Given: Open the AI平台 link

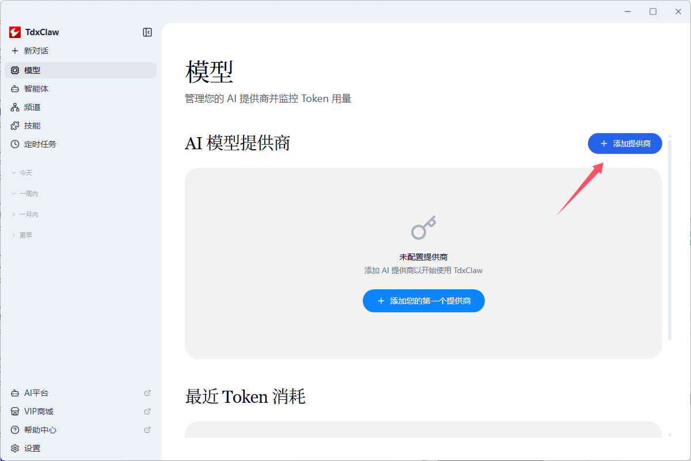Looking at the screenshot, I should point(81,393).
